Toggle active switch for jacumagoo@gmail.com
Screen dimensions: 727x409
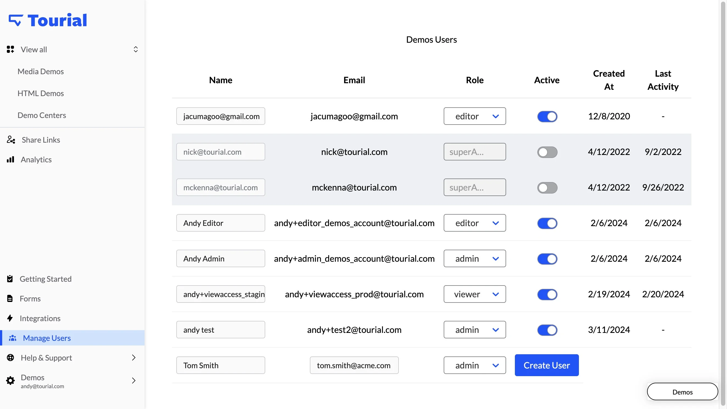(x=547, y=116)
